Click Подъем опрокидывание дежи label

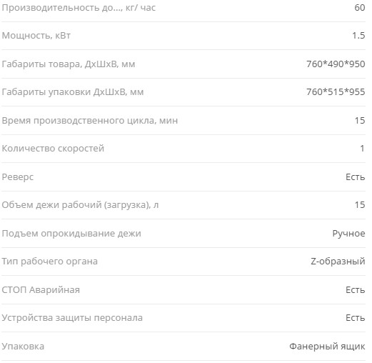point(71,234)
